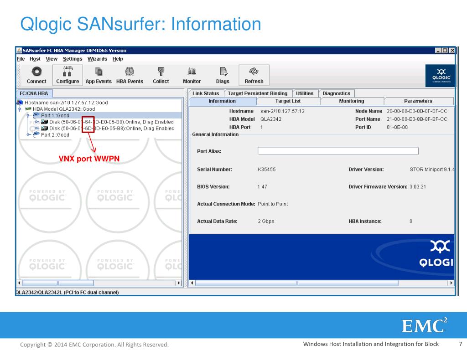Image resolution: width=467 pixels, height=350 pixels.
Task: Minimize the SANsurfer window
Action: pos(438,50)
